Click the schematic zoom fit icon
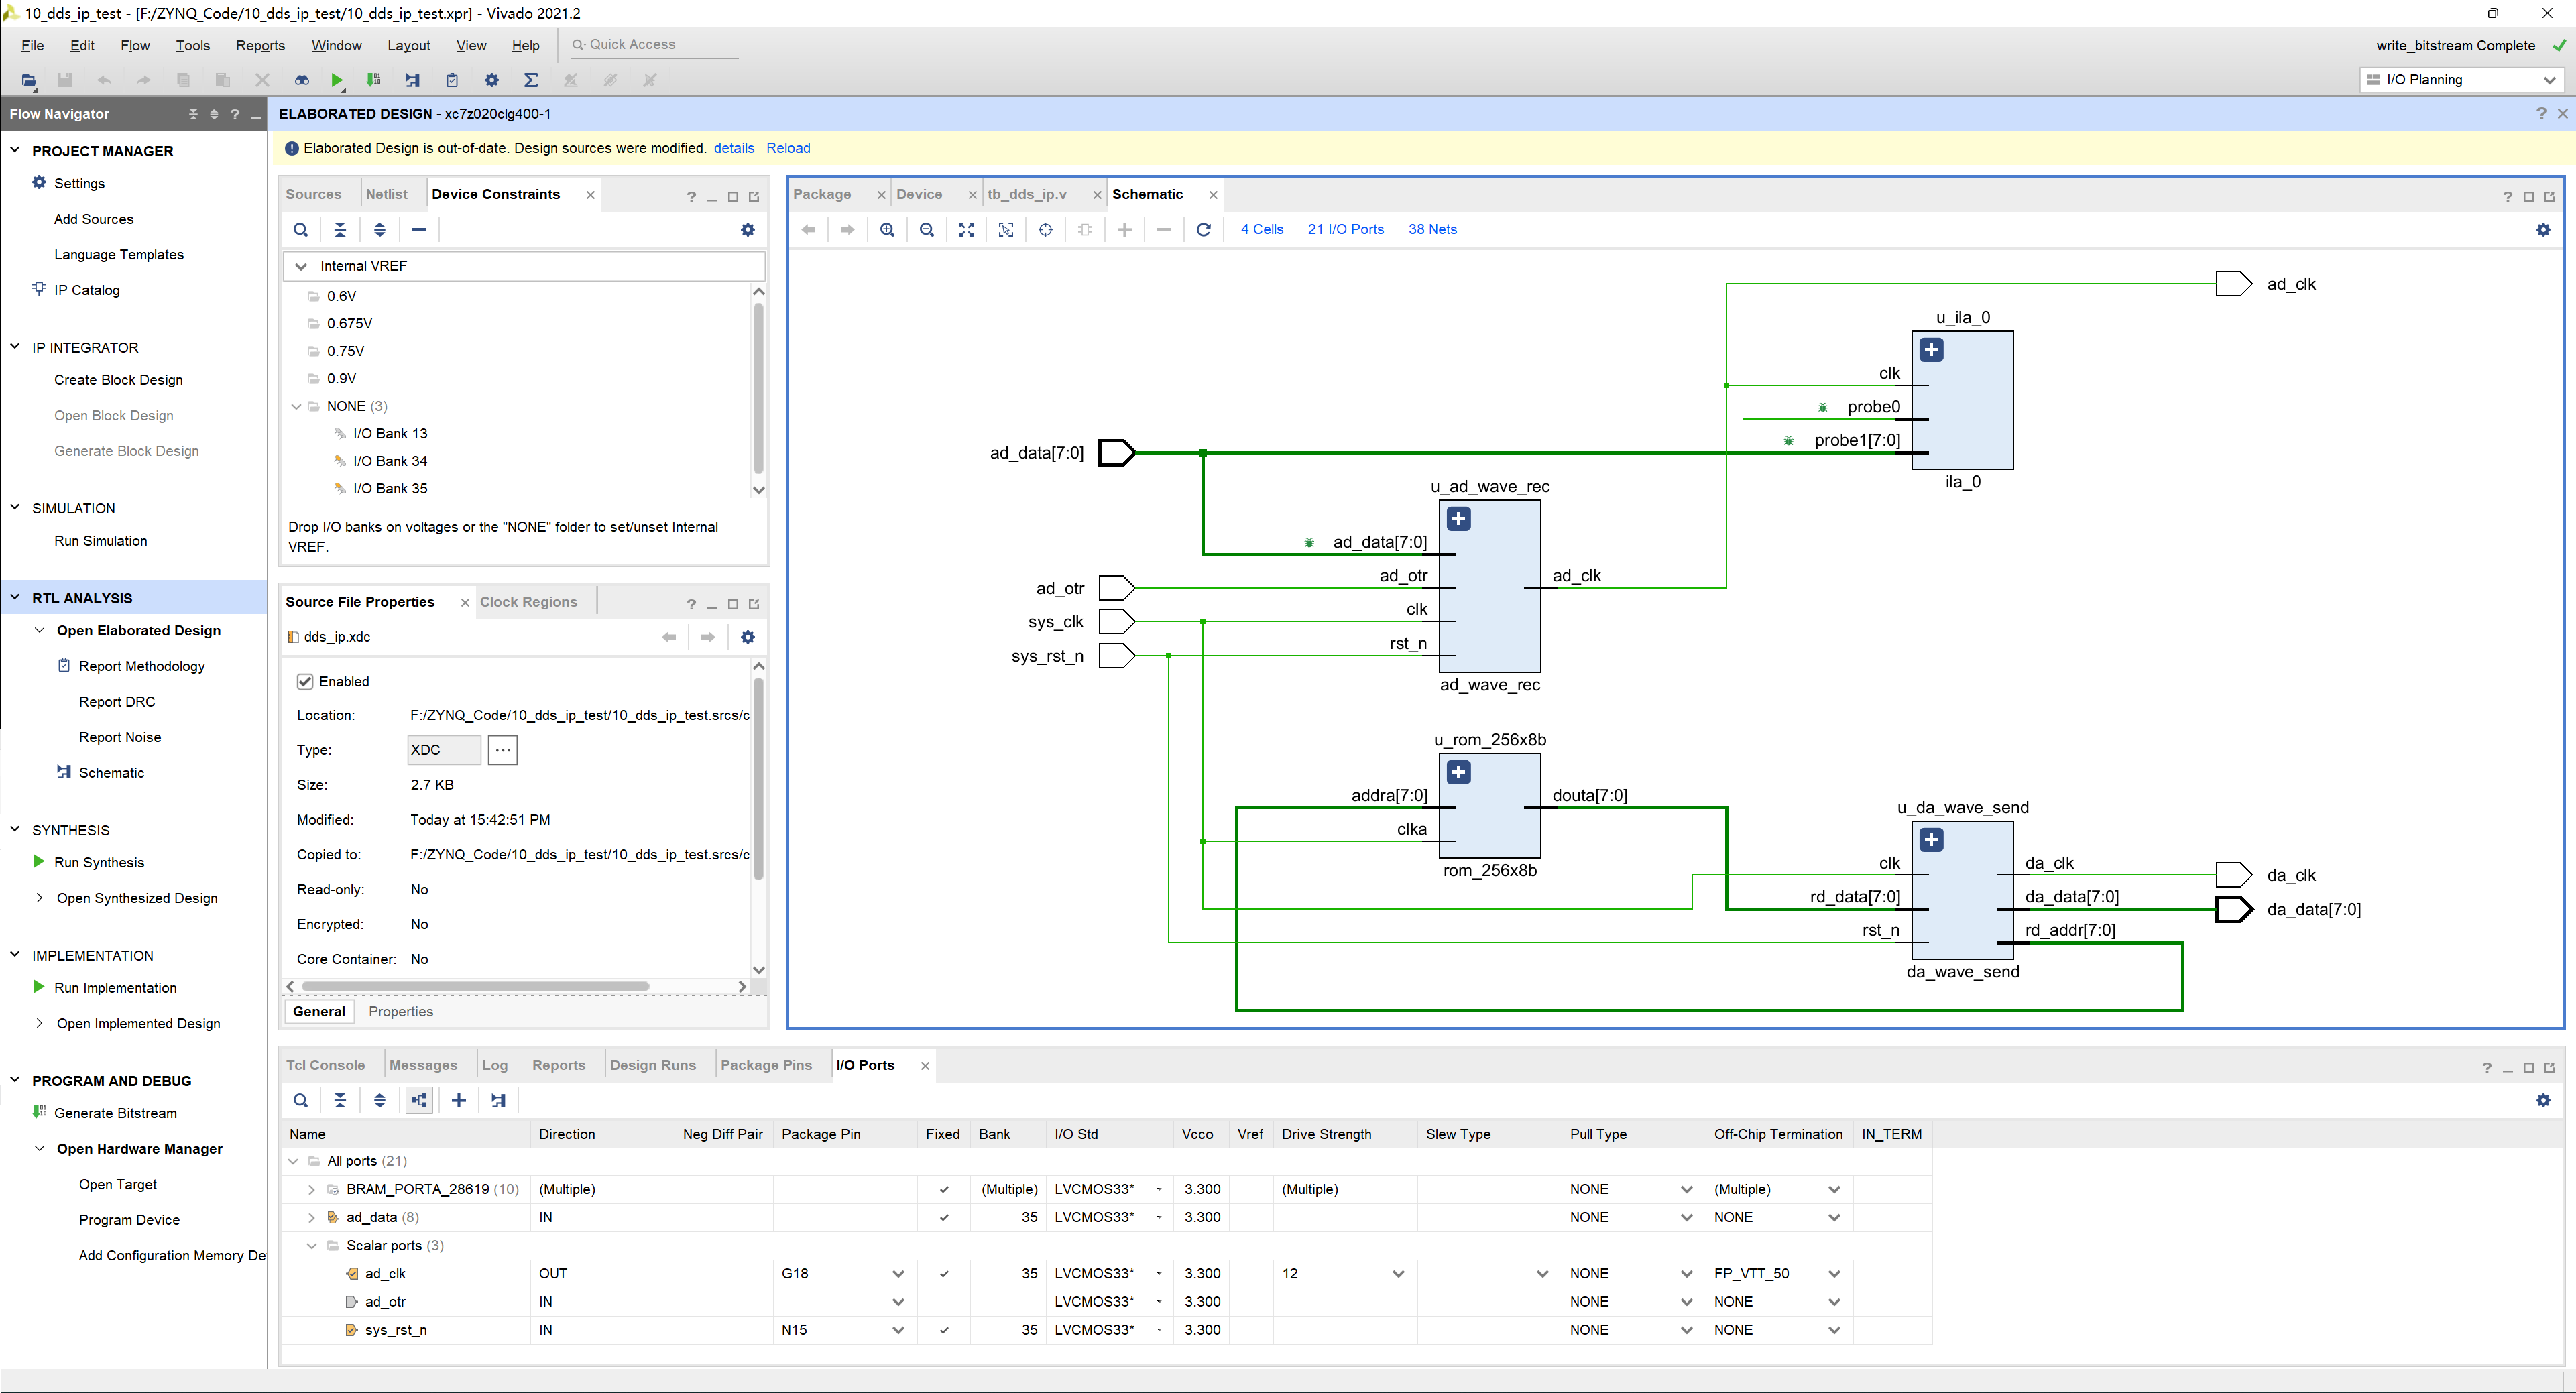 pos(966,230)
